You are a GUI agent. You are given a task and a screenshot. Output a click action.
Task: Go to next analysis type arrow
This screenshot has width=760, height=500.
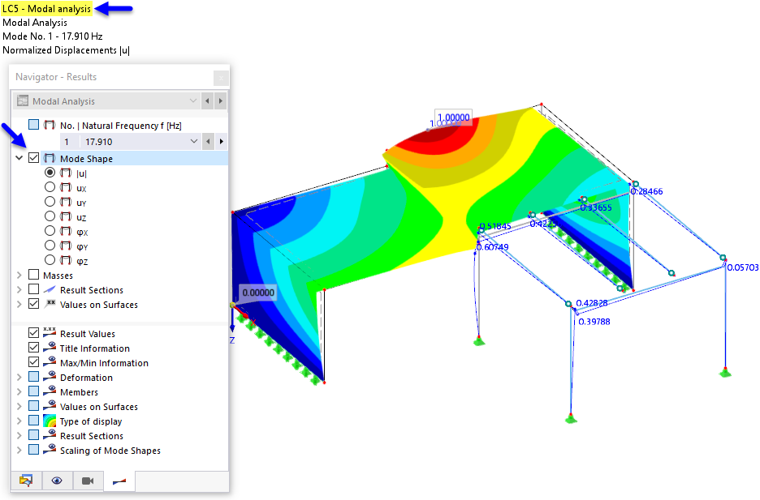tap(221, 101)
